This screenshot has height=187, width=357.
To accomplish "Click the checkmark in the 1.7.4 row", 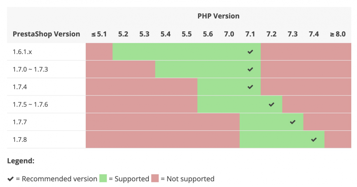I will tap(250, 87).
